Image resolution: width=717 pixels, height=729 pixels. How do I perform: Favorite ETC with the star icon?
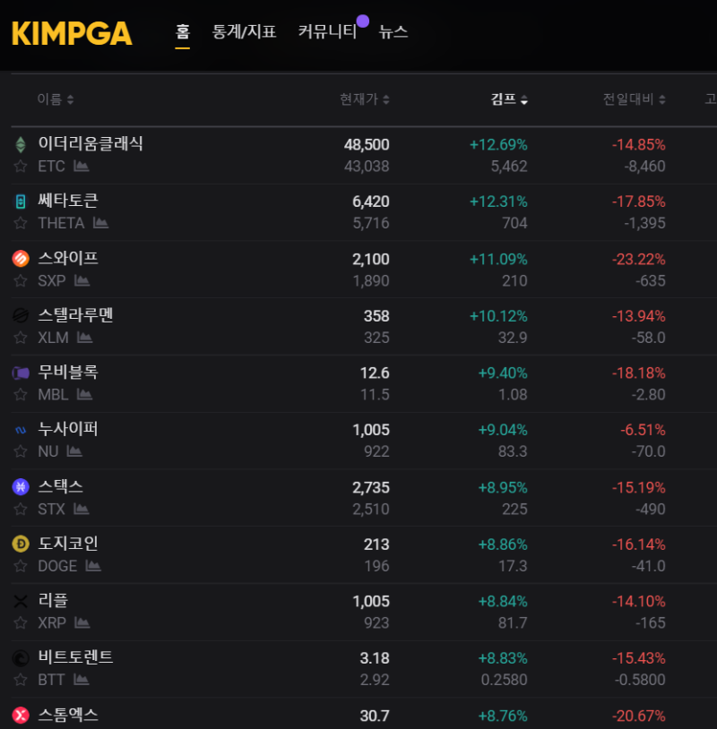[x=21, y=166]
